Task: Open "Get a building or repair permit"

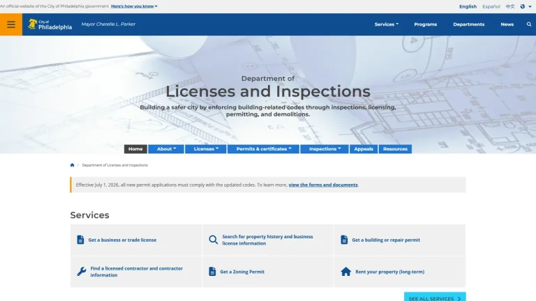Action: pos(386,240)
